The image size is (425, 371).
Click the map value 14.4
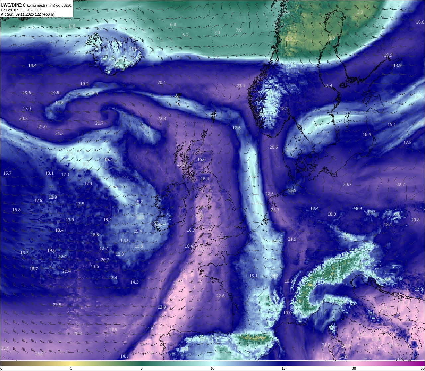point(32,66)
